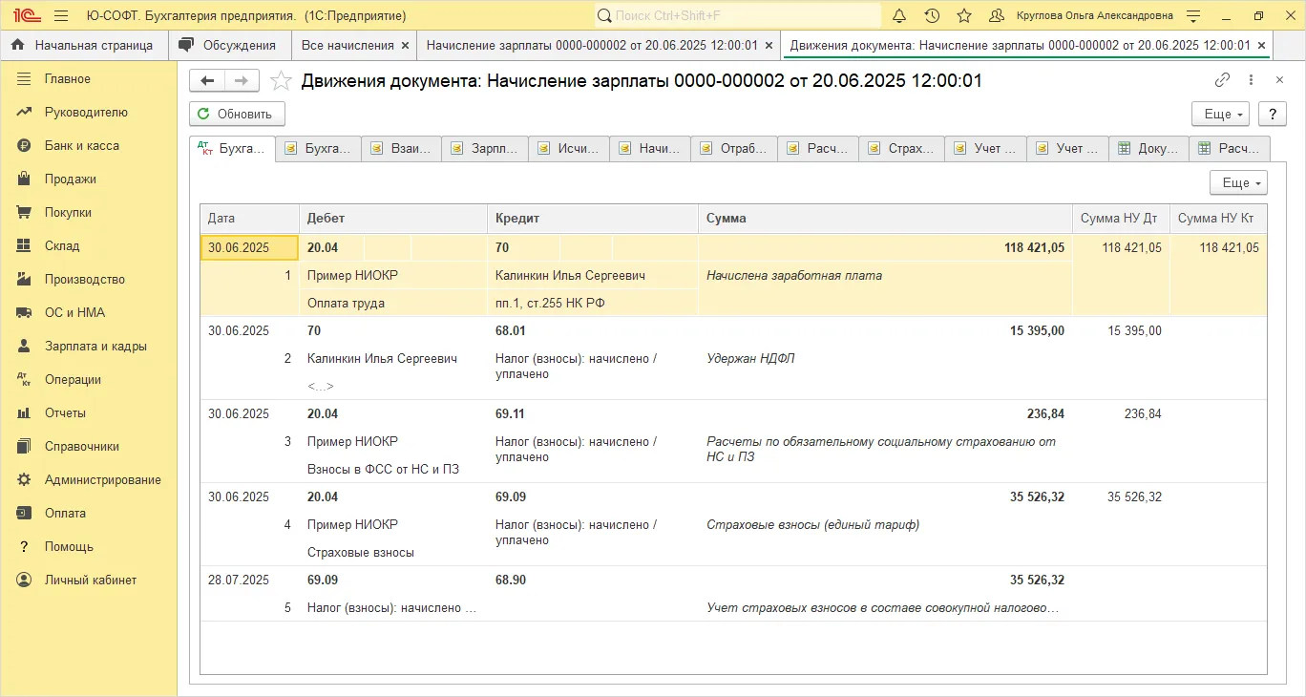
Task: Add this document to favorites using the star by the title
Action: tap(281, 81)
